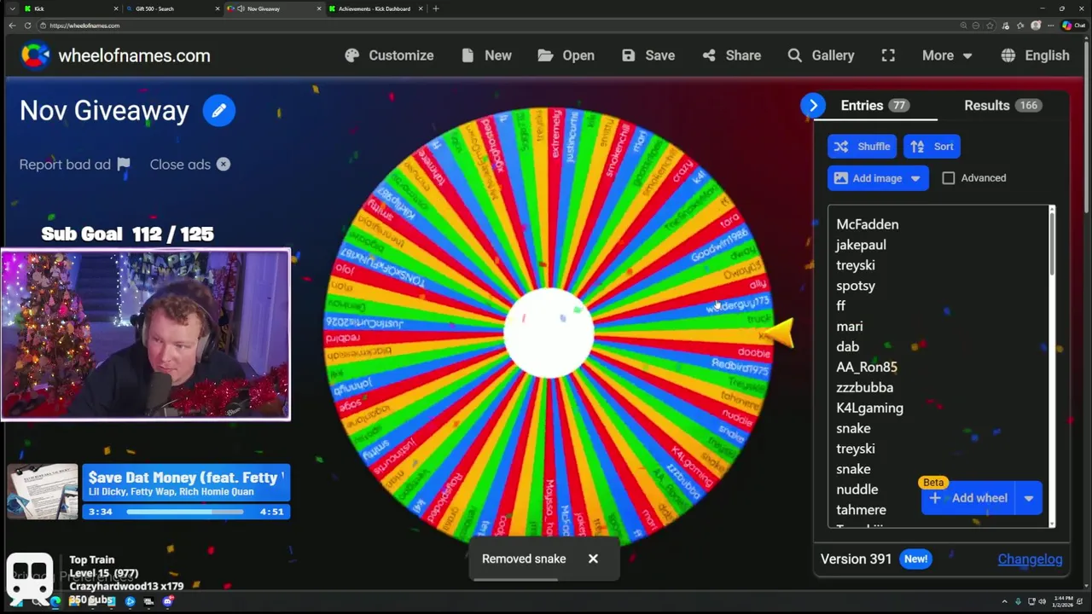The height and width of the screenshot is (614, 1092).
Task: Open the Favorites list icon
Action: coord(1020,26)
